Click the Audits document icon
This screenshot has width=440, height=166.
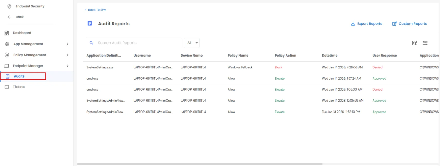8,76
